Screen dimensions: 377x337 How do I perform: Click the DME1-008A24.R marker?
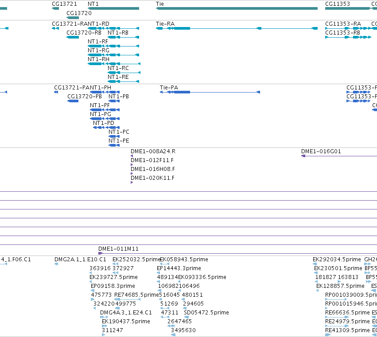click(132, 156)
